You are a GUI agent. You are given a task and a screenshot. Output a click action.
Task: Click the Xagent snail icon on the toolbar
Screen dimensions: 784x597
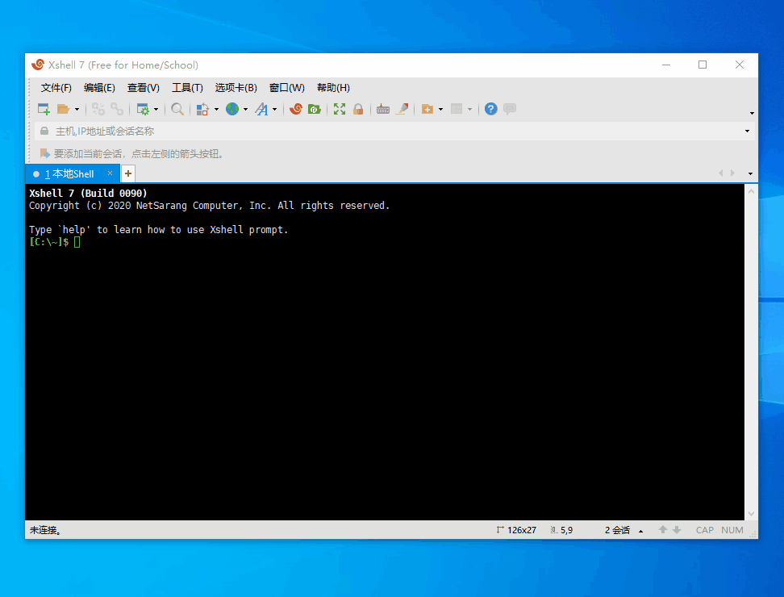pos(295,109)
